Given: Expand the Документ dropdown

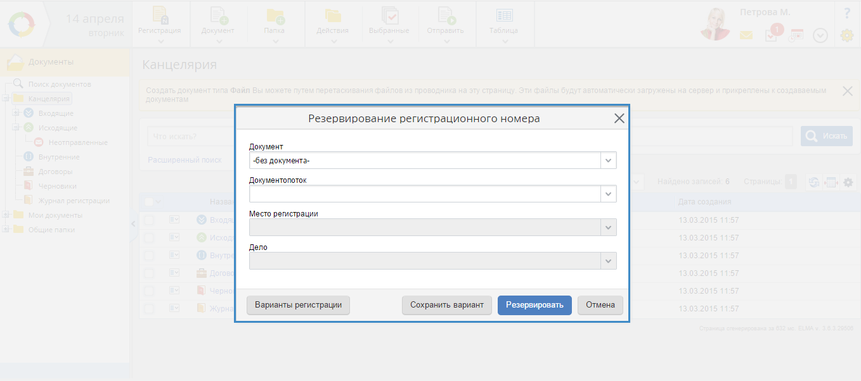Looking at the screenshot, I should [x=608, y=161].
